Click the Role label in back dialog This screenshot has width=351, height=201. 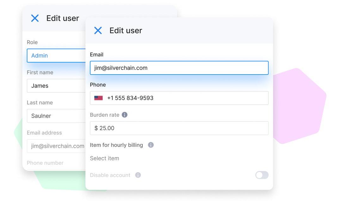tap(32, 42)
